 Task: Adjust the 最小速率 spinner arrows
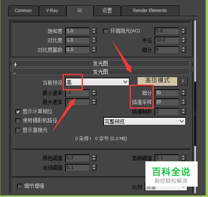click(x=94, y=92)
